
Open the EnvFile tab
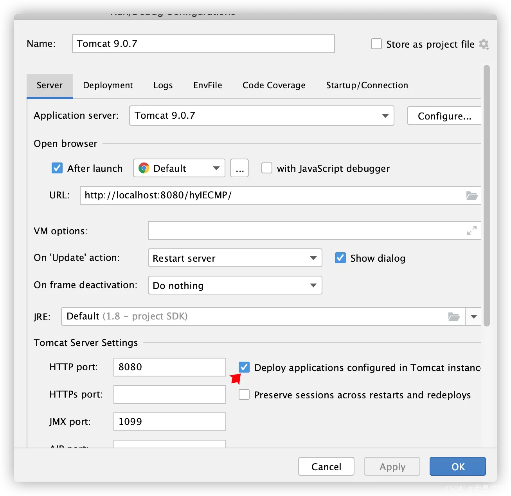pos(208,86)
